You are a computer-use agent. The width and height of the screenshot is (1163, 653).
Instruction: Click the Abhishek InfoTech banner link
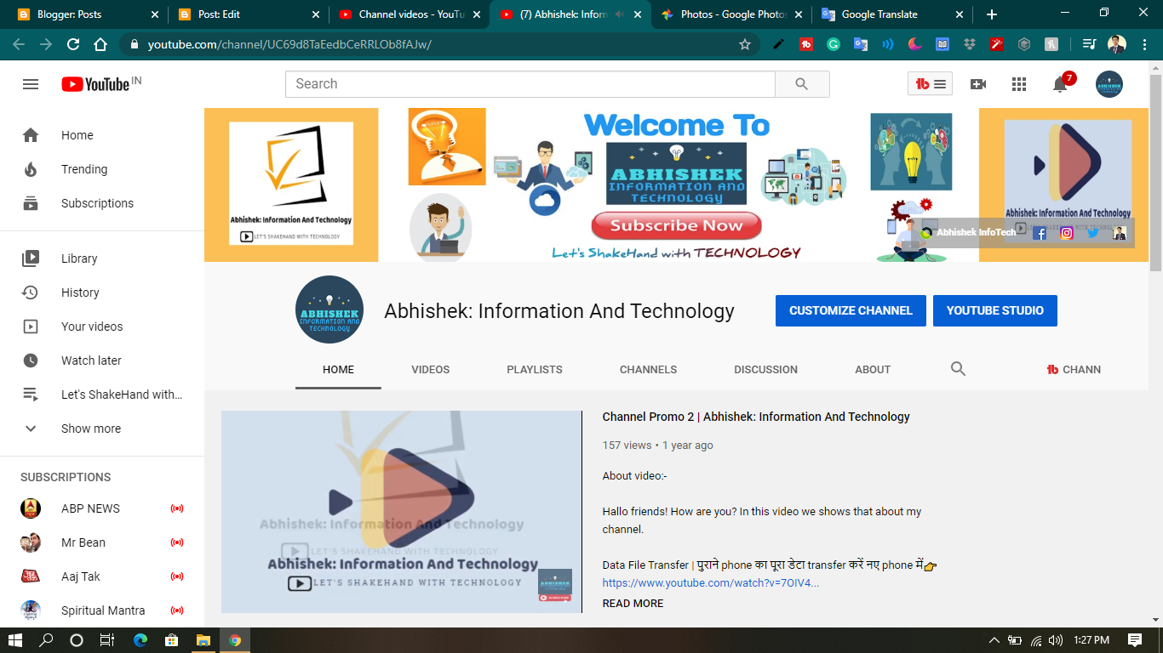tap(970, 232)
